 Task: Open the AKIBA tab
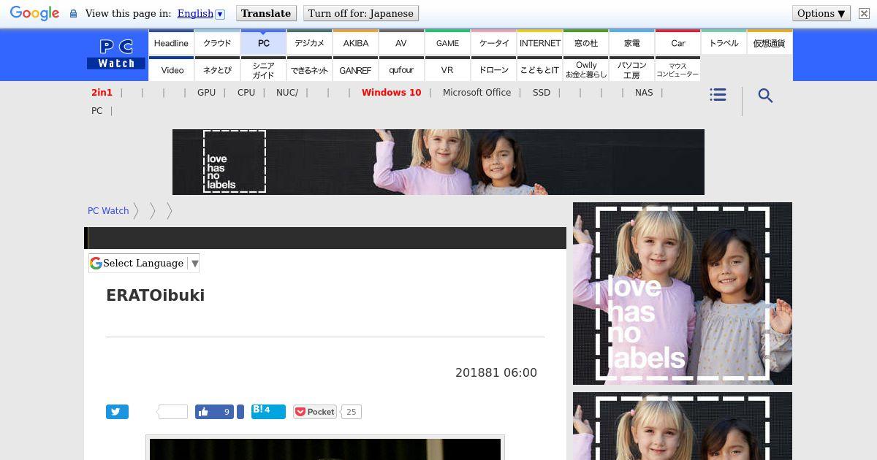[355, 42]
